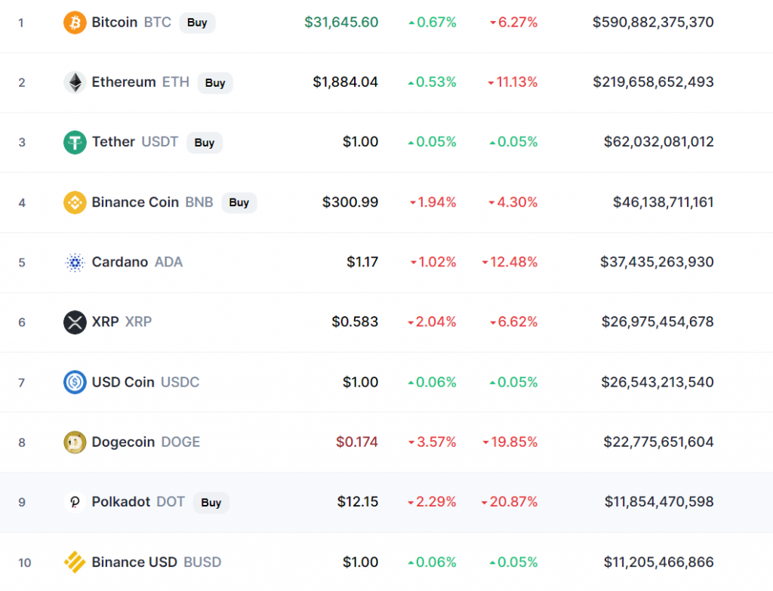Click the black XRP logo icon
Image resolution: width=773 pixels, height=591 pixels.
click(x=75, y=322)
